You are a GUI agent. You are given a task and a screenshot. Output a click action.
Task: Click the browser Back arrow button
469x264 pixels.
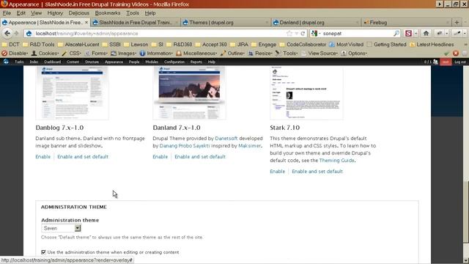[x=7, y=34]
